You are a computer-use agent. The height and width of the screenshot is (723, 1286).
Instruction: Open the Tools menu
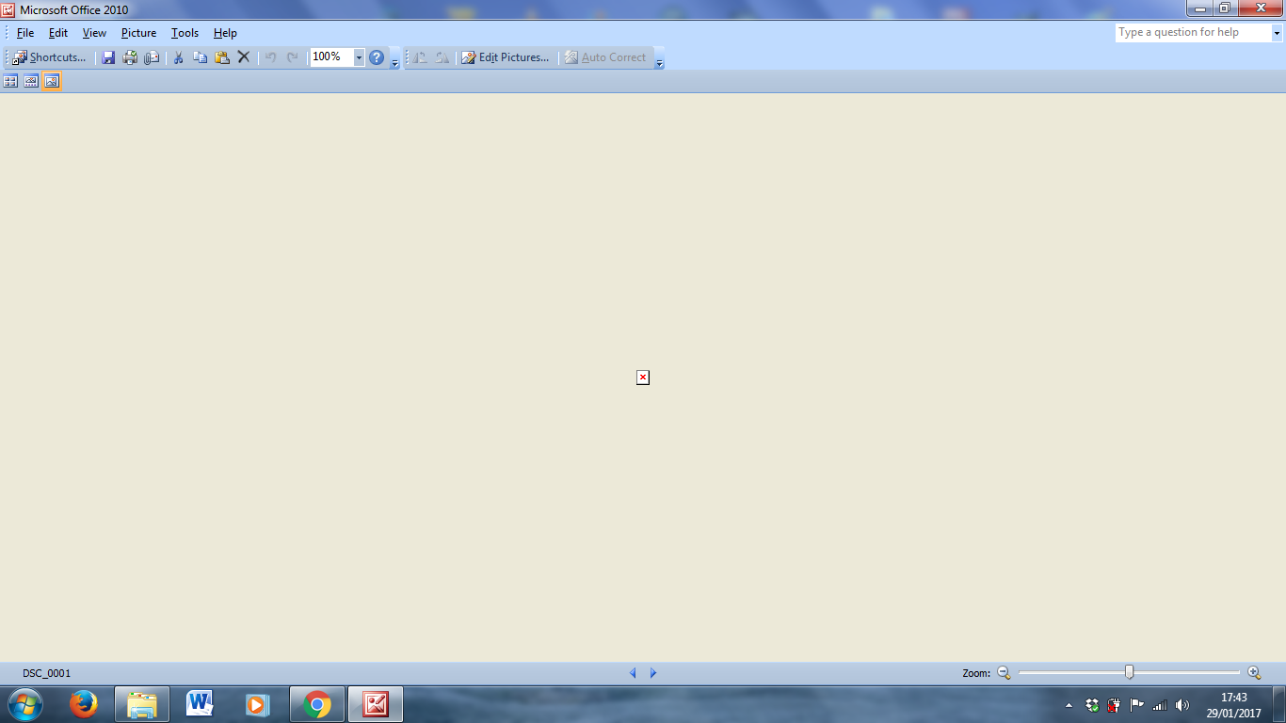click(185, 33)
